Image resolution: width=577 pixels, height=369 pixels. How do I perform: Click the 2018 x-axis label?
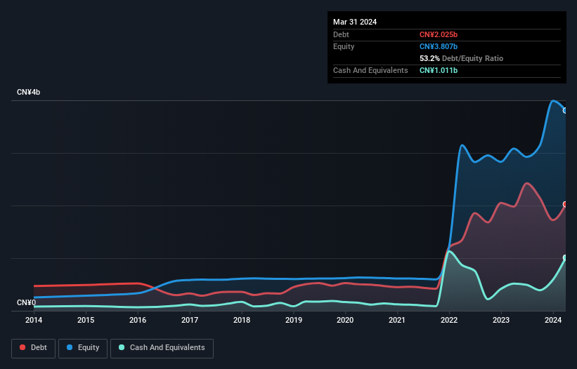(242, 320)
